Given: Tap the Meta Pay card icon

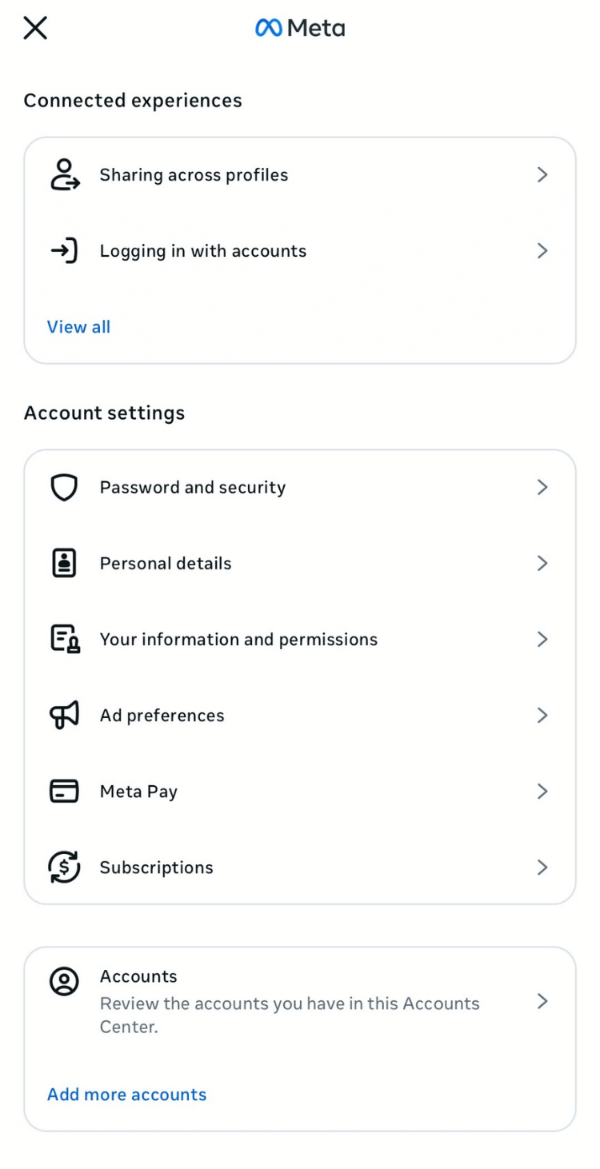Looking at the screenshot, I should coord(64,792).
